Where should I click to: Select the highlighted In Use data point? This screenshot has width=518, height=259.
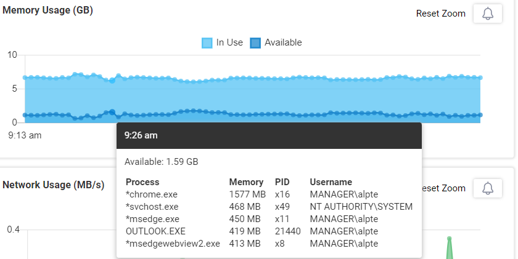[112, 81]
